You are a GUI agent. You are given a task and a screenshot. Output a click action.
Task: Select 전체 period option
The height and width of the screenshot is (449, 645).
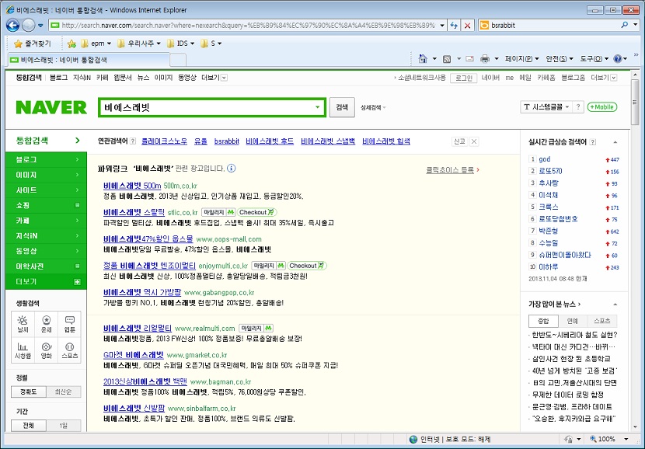tap(29, 426)
